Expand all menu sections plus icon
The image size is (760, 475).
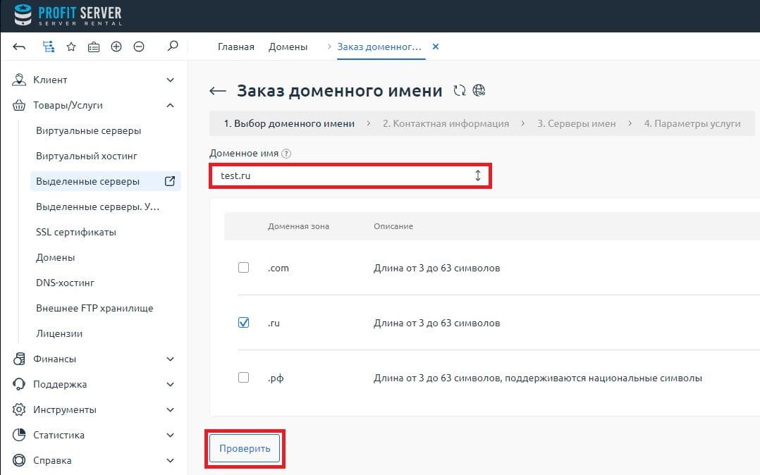click(116, 47)
